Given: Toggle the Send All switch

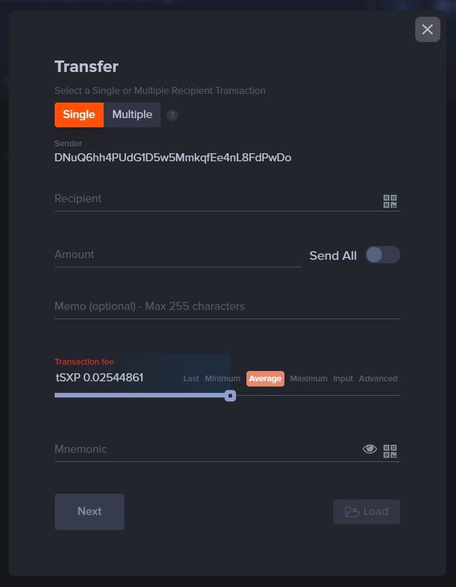Looking at the screenshot, I should [x=383, y=255].
